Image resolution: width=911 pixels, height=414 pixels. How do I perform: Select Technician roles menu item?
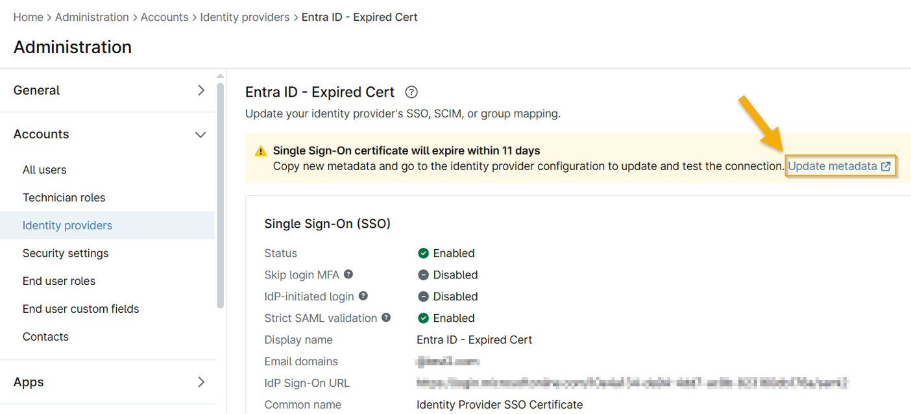tap(64, 198)
